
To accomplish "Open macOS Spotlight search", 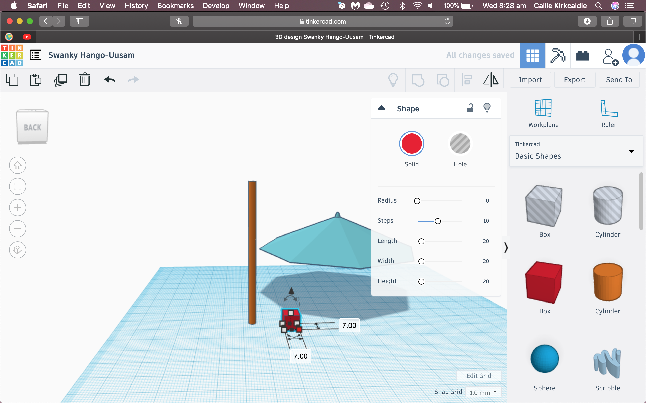I will click(599, 6).
